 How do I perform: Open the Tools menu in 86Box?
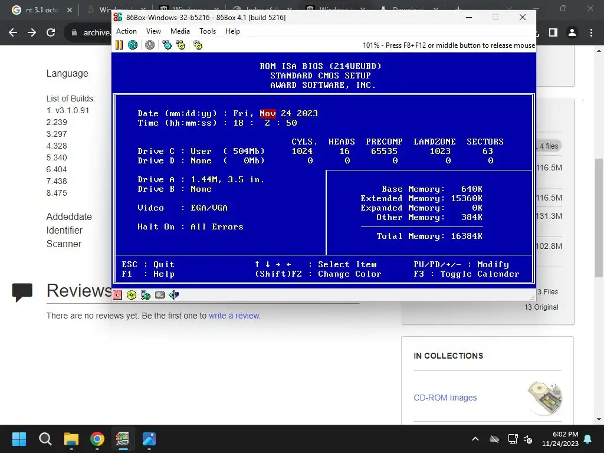(208, 31)
